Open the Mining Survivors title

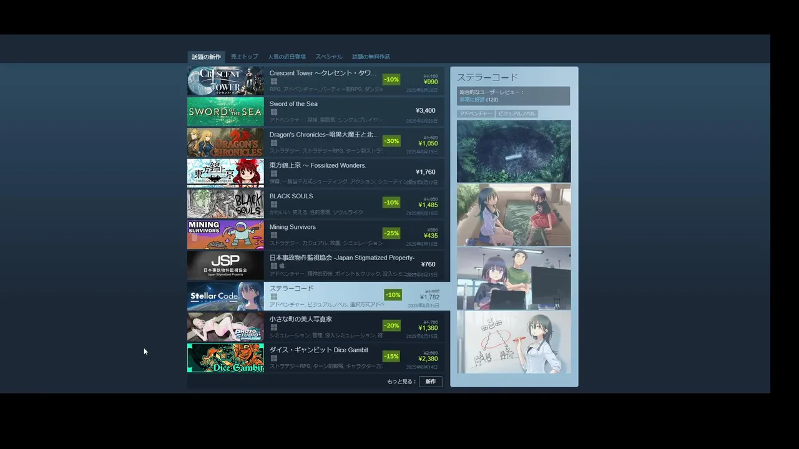pos(293,227)
